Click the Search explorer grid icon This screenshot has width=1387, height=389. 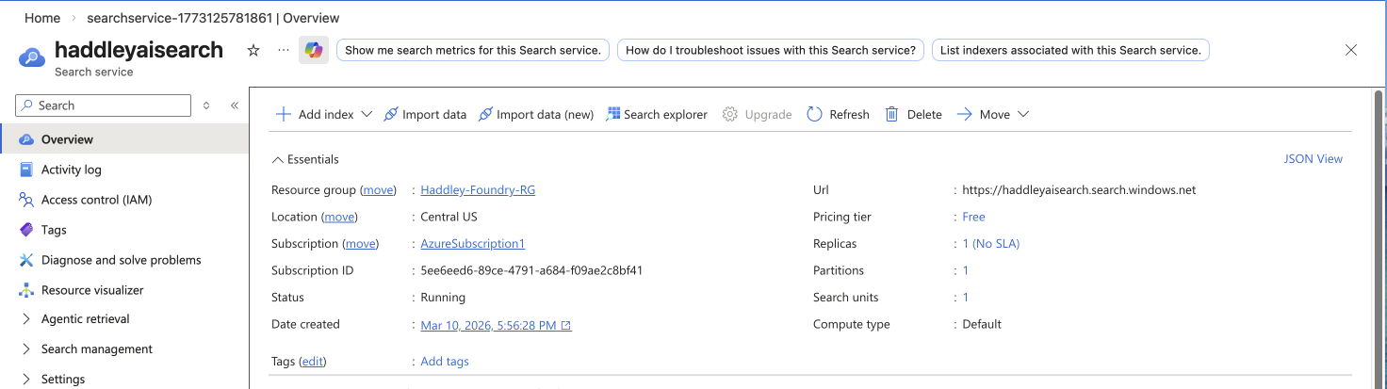(x=612, y=114)
